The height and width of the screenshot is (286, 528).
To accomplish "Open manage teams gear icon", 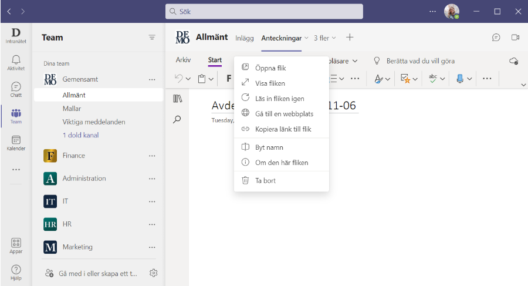I will click(x=154, y=273).
